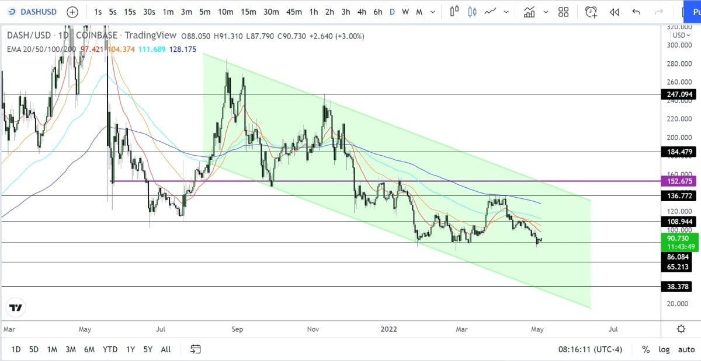
Task: Select the 3m interval
Action: (186, 12)
